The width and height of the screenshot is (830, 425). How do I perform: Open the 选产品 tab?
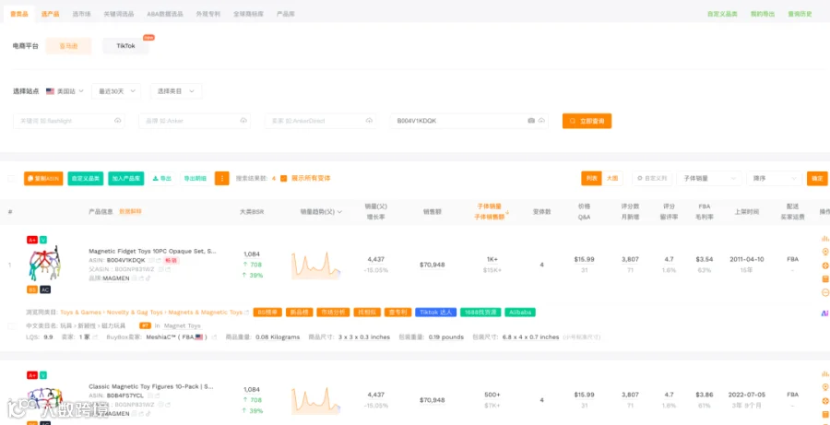51,15
